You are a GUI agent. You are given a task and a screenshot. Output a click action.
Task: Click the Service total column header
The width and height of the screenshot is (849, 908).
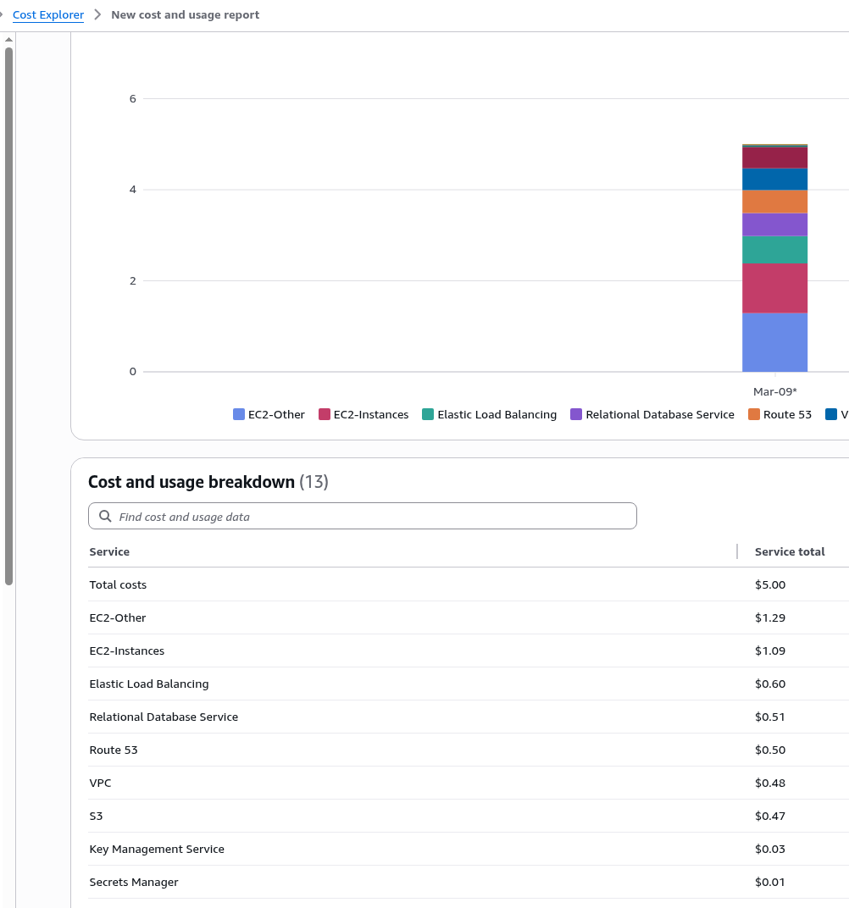click(x=789, y=551)
